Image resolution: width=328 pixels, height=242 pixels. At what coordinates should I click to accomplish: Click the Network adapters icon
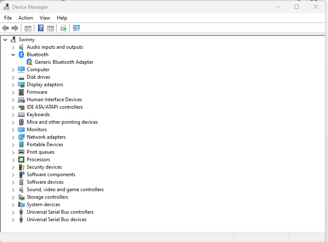21,137
